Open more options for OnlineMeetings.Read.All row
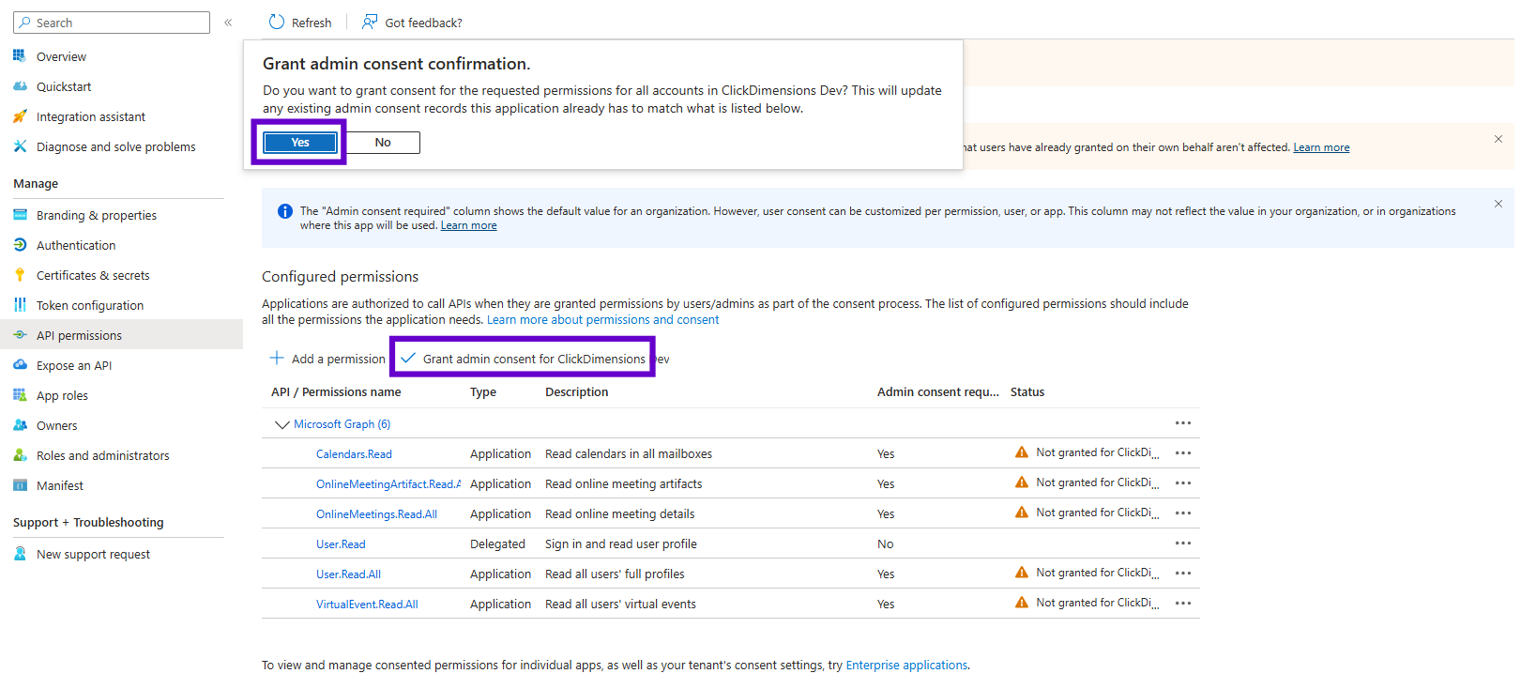 point(1183,513)
